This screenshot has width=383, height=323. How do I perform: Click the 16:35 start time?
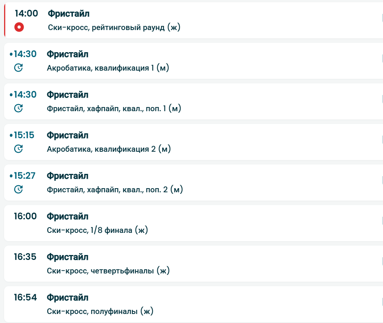(25, 257)
